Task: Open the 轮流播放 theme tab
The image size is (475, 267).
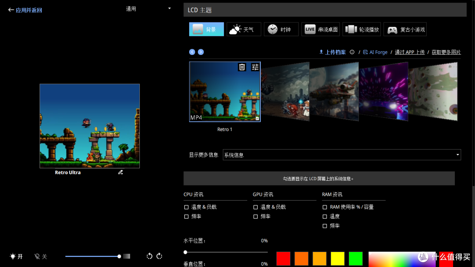Action: pyautogui.click(x=362, y=29)
